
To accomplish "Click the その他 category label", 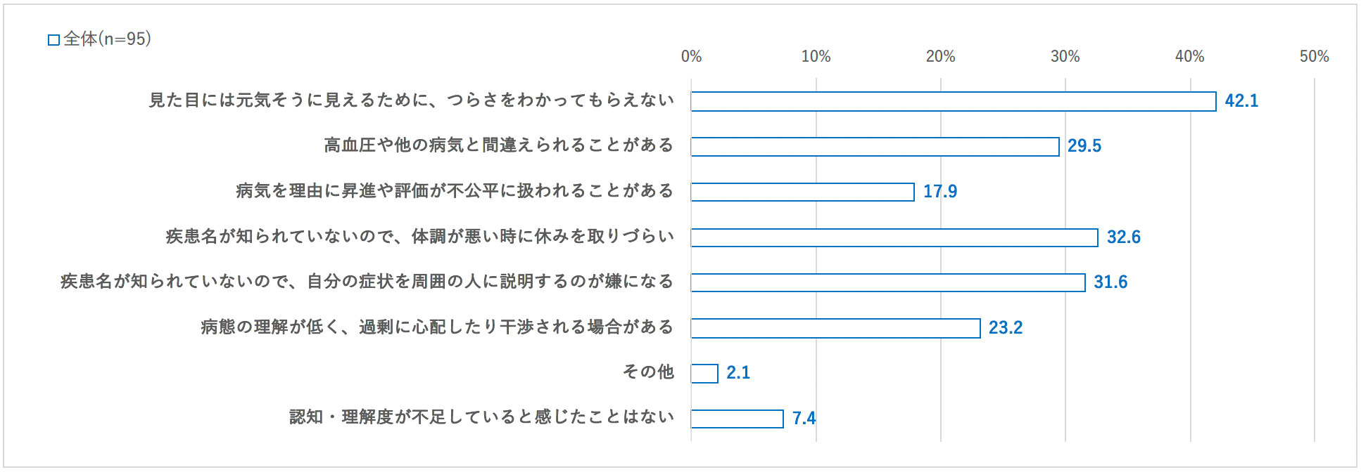I will tap(648, 372).
